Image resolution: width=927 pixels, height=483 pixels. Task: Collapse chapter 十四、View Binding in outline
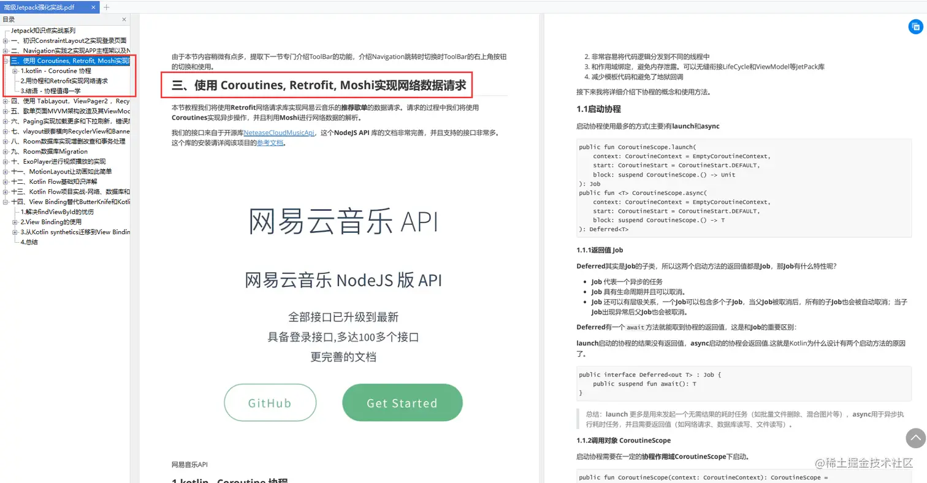click(6, 202)
